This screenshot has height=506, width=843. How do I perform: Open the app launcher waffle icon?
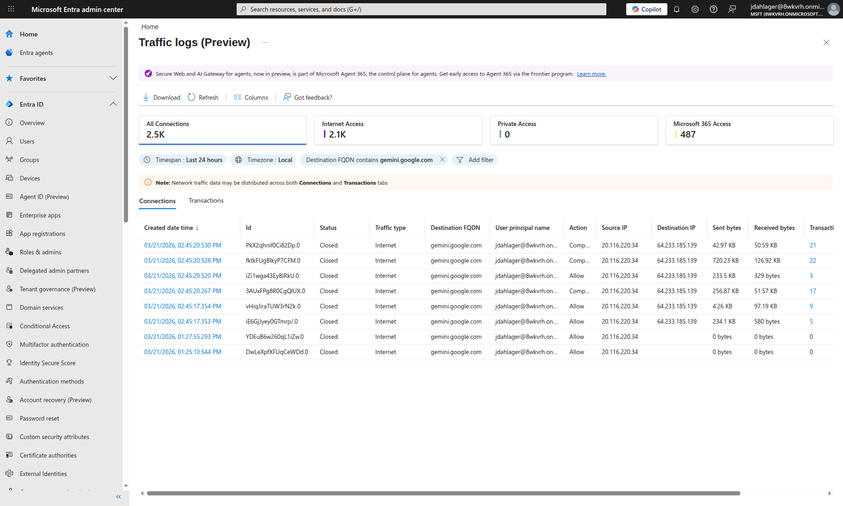click(x=10, y=9)
